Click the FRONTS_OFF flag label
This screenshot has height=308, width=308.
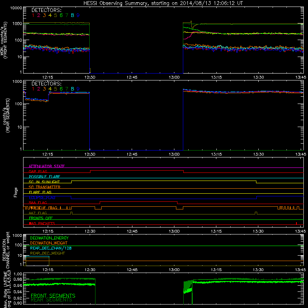tap(41, 218)
